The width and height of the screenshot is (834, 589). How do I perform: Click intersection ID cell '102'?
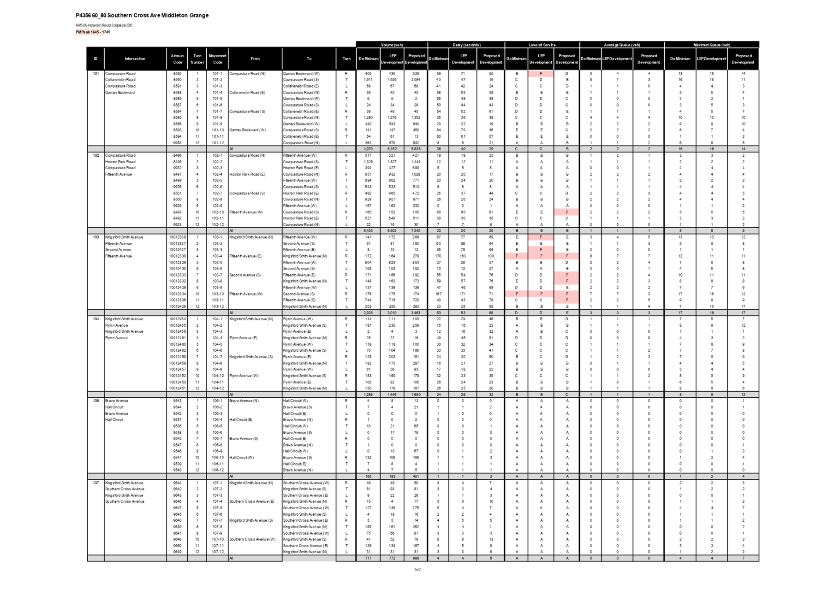coord(95,155)
